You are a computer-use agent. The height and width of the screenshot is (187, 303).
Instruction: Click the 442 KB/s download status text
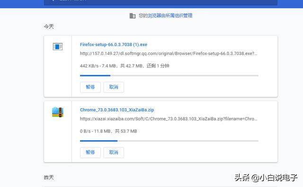tap(125, 66)
